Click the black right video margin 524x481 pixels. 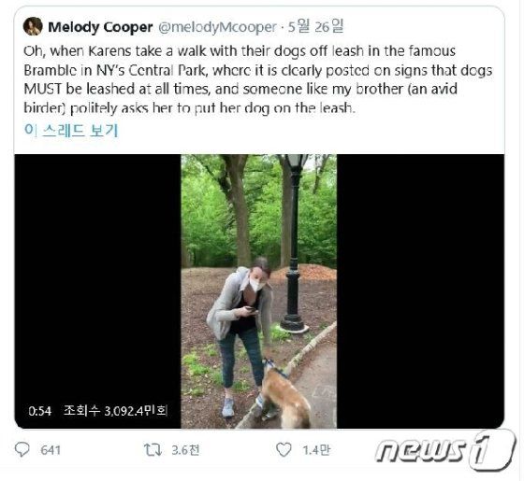click(x=420, y=291)
